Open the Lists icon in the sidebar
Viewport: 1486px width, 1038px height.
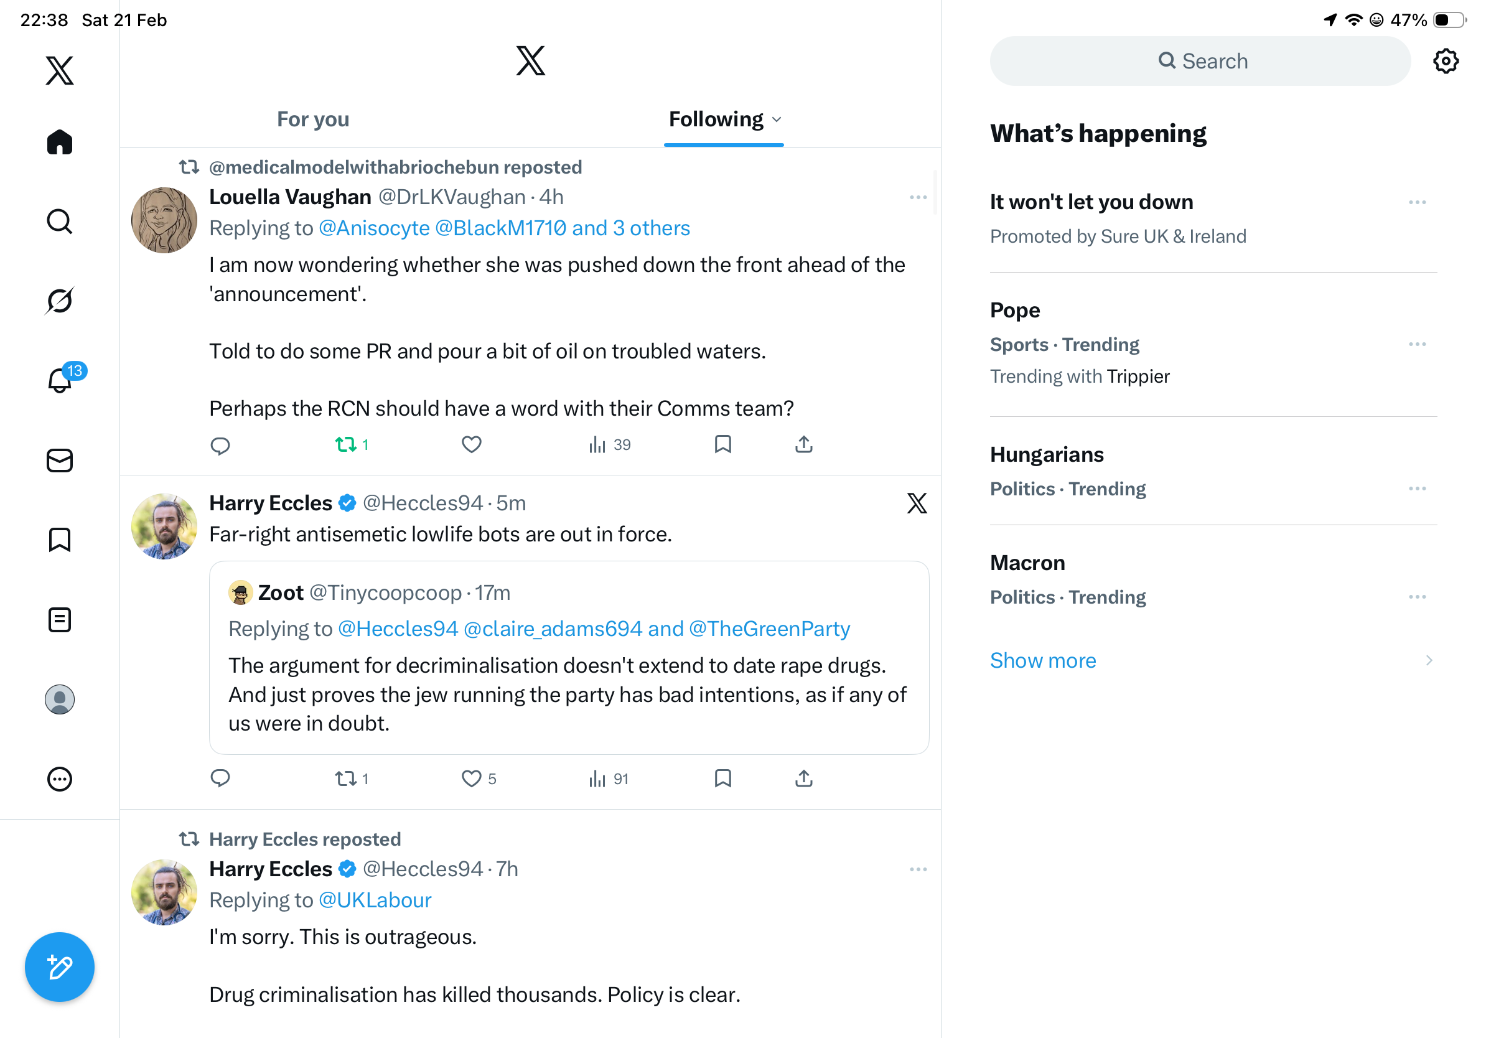click(x=60, y=620)
